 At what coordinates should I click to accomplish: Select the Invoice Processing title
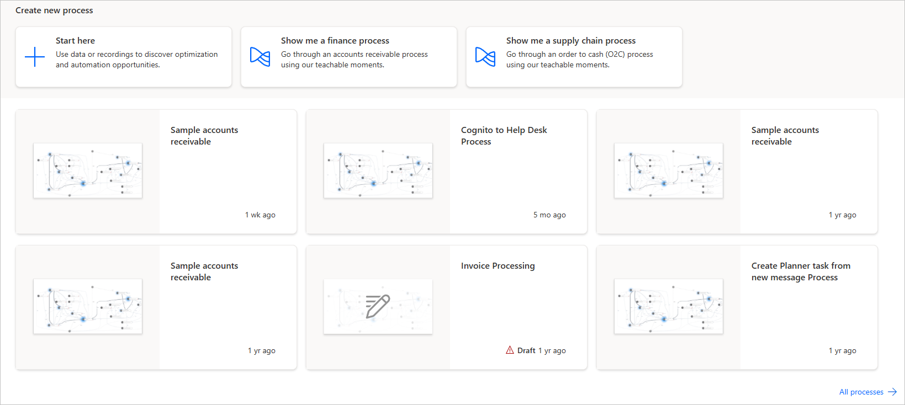click(498, 266)
